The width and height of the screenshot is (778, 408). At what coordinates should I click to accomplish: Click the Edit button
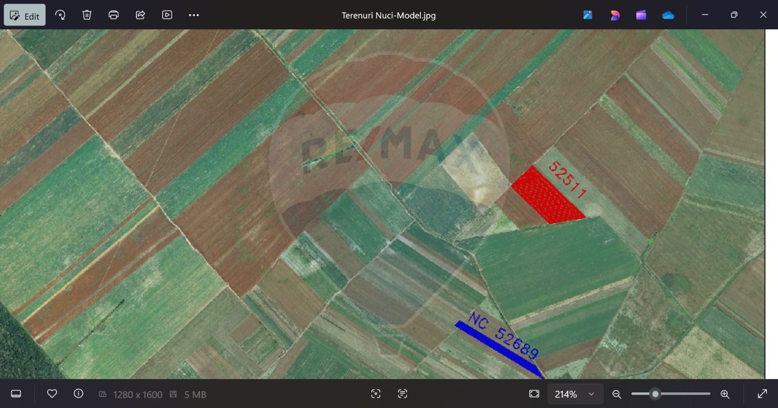click(x=25, y=15)
